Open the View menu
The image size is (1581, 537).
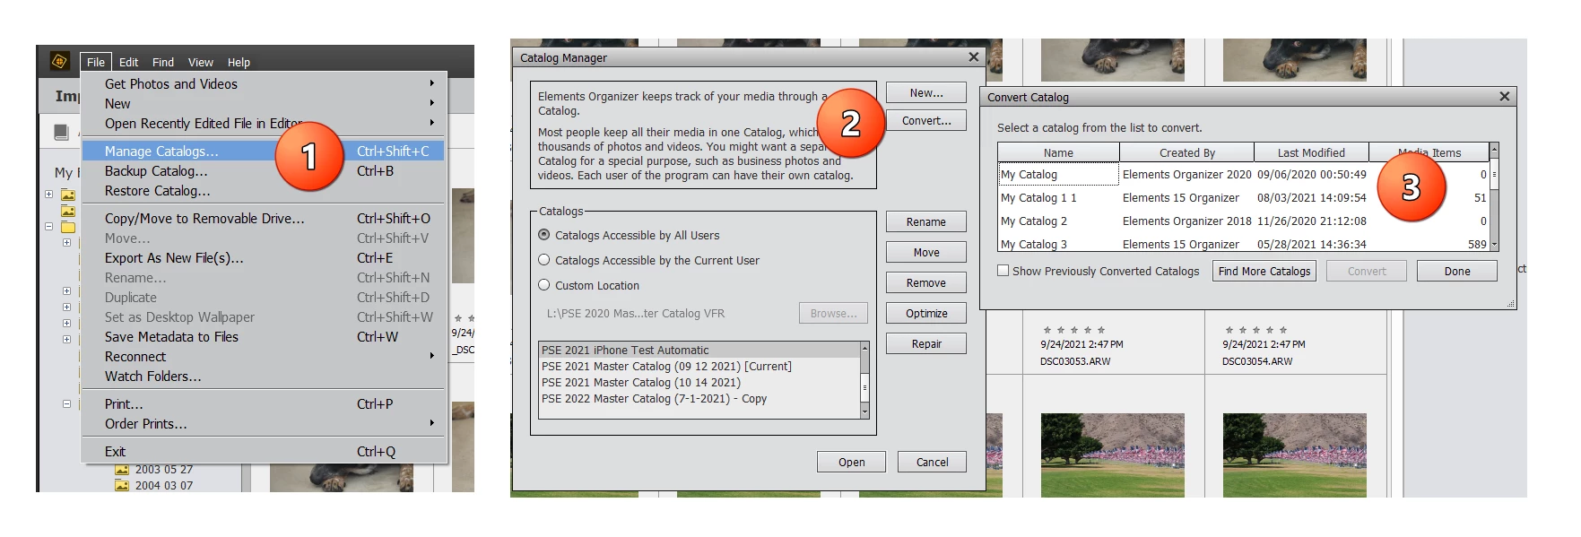[200, 62]
